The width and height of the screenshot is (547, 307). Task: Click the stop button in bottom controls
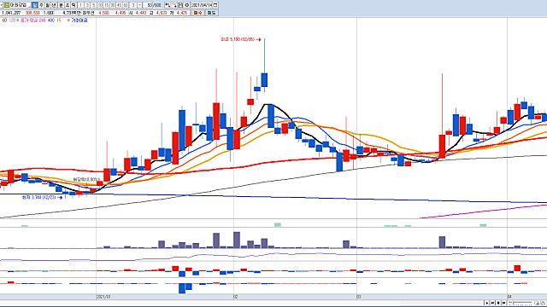point(498,303)
